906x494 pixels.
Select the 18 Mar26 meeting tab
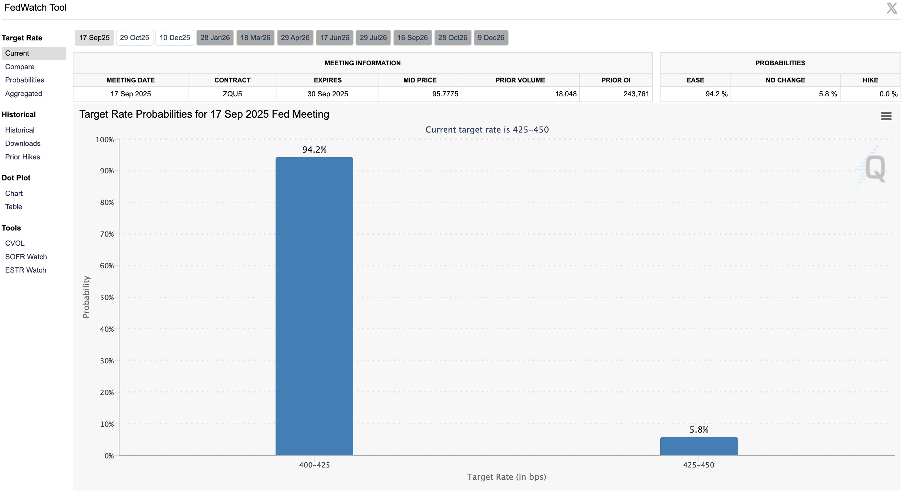[x=255, y=38]
